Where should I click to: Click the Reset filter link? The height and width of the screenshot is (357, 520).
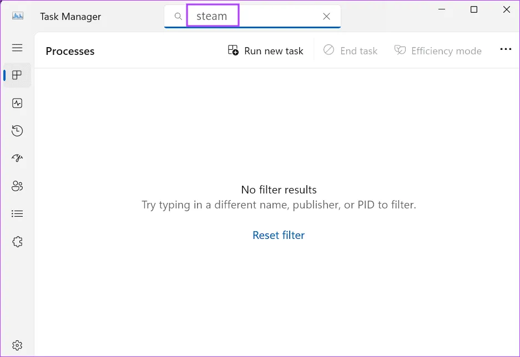[x=279, y=235]
